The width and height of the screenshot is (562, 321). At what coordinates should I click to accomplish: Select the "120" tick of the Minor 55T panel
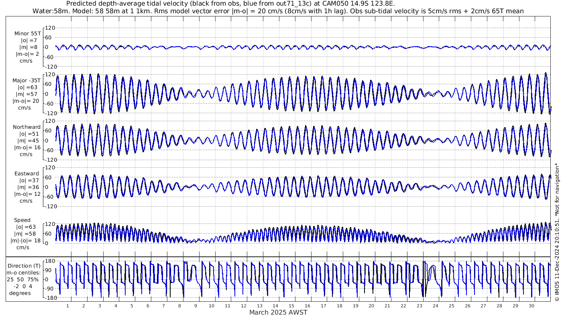click(50, 28)
